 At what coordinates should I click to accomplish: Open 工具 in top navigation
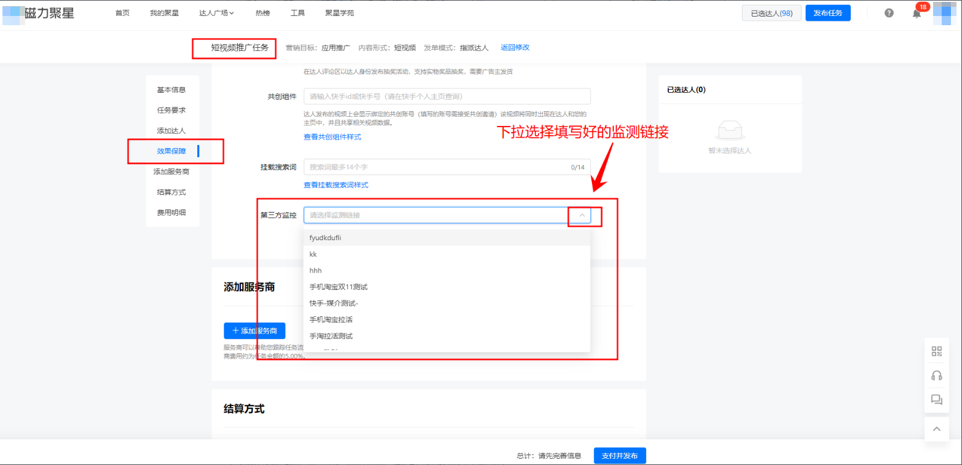(x=298, y=13)
